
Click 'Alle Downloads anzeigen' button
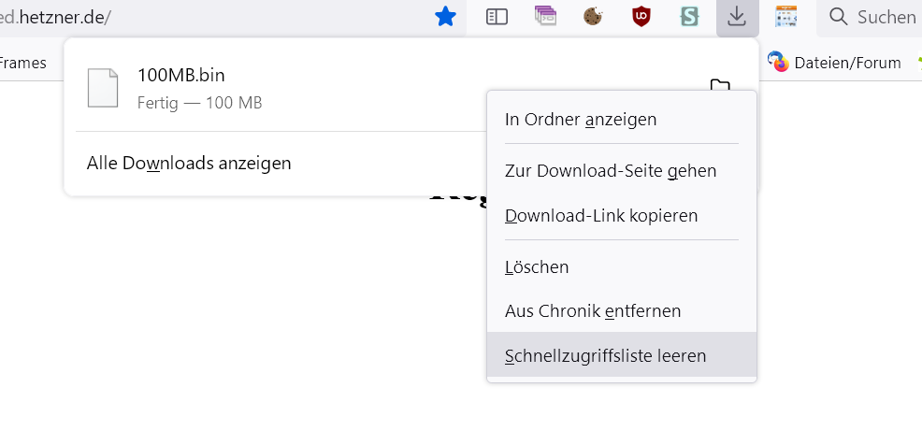(189, 163)
